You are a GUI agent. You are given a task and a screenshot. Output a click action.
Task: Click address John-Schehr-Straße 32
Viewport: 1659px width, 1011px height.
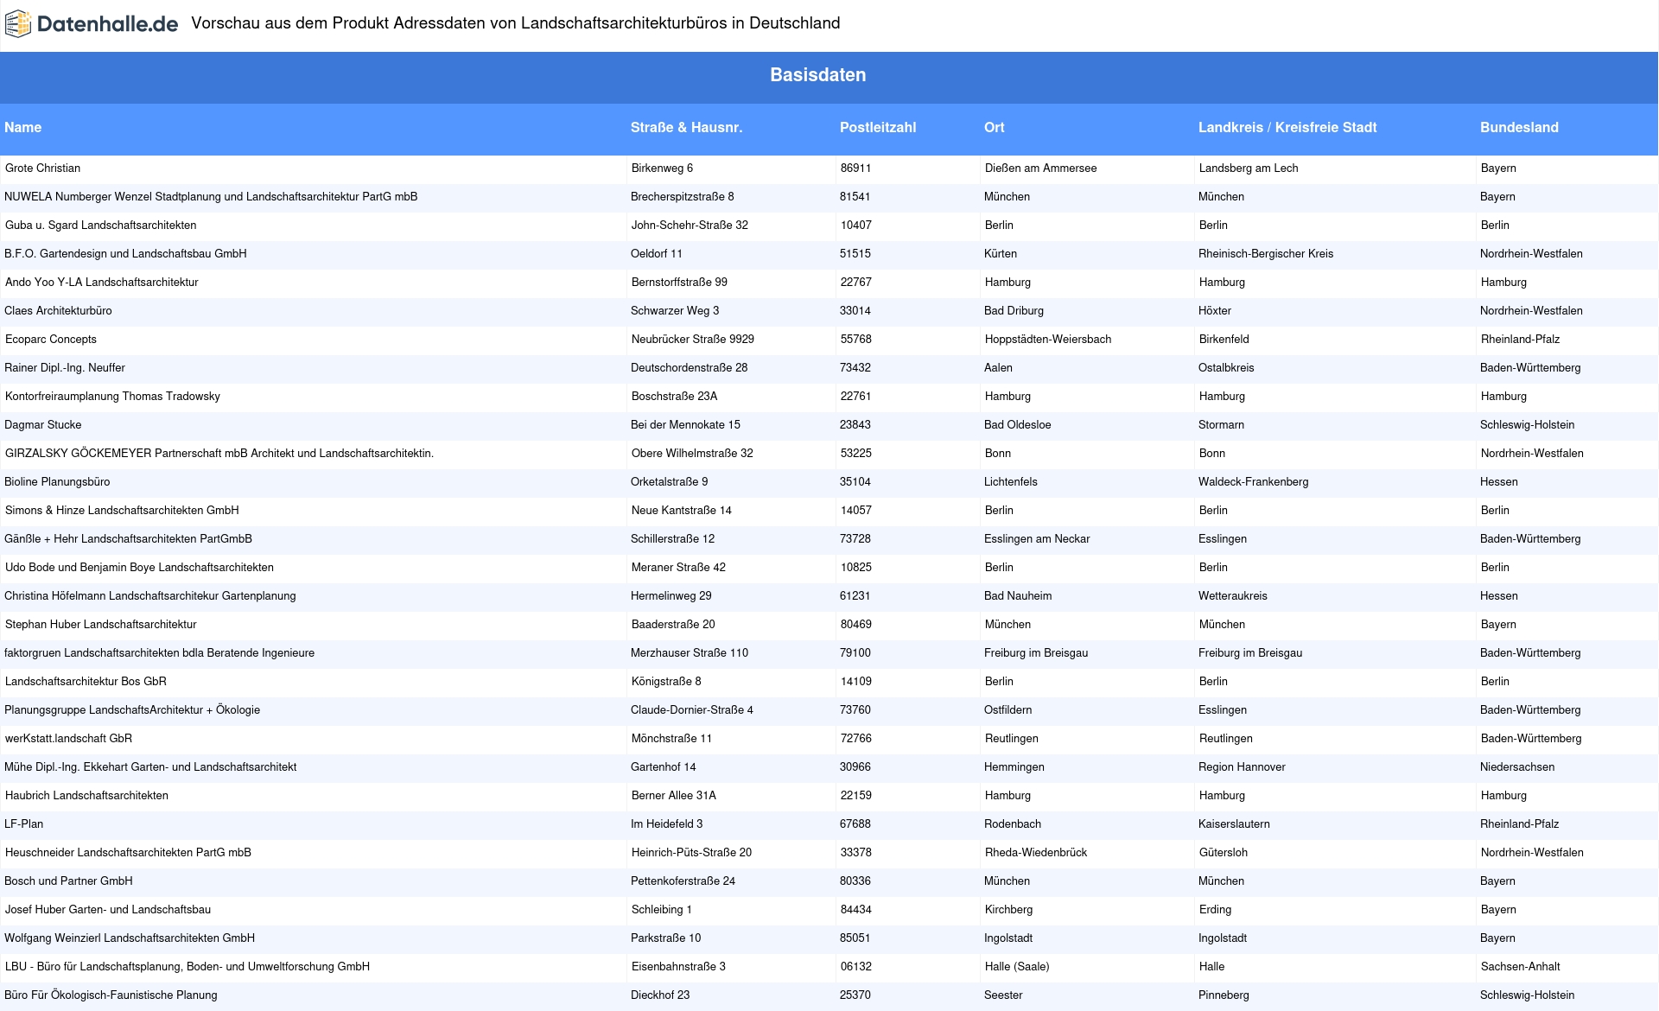coord(690,226)
